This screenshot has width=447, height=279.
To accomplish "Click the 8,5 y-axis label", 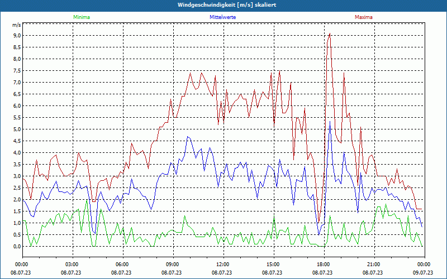I will 17,47.
